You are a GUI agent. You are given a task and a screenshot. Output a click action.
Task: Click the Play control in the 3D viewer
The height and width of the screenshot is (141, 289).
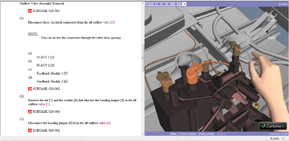(x=174, y=134)
